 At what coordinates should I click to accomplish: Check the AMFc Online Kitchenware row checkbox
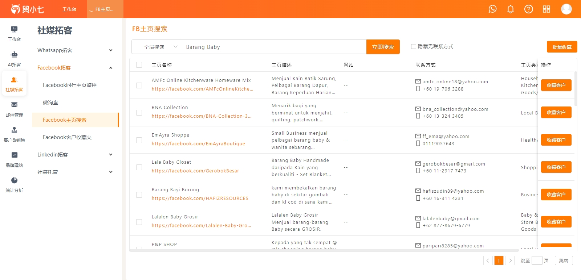139,85
